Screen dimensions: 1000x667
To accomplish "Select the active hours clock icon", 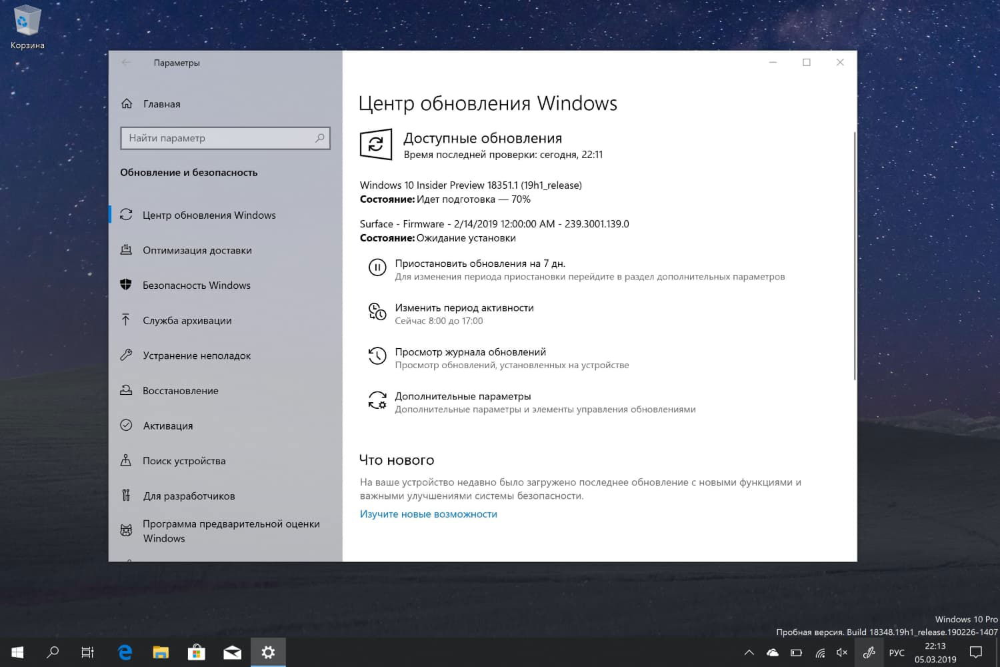I will tap(377, 311).
